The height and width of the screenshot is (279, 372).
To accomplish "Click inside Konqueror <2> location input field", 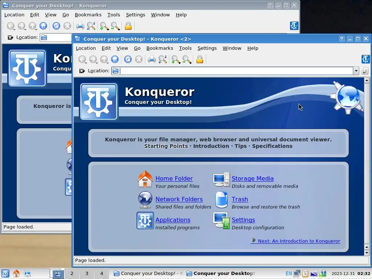I will [x=232, y=71].
